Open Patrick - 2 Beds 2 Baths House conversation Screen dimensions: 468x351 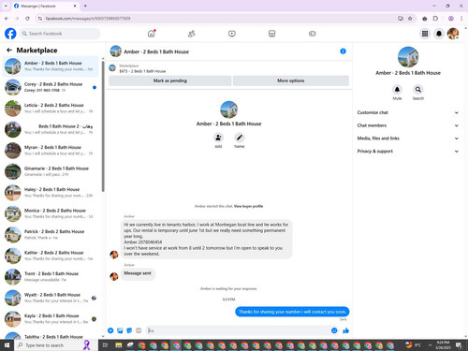(51, 235)
